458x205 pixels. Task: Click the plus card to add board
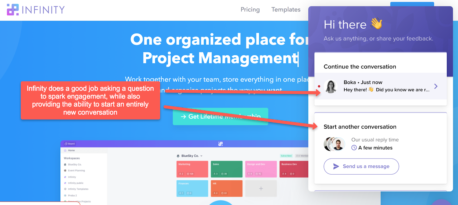261,188
